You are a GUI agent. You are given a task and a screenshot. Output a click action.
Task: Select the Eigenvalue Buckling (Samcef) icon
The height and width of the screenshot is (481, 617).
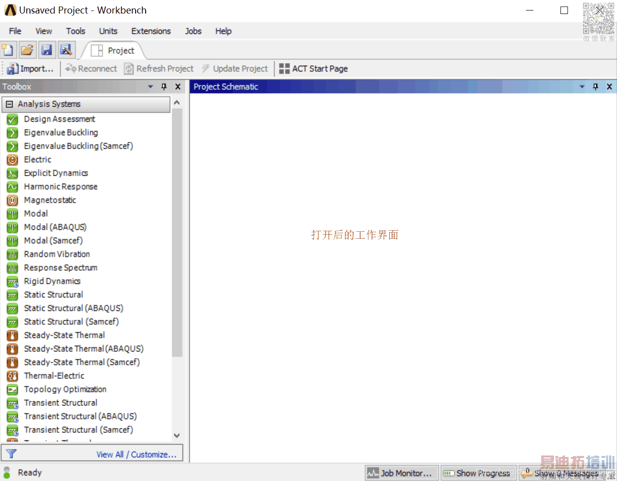[x=13, y=146]
